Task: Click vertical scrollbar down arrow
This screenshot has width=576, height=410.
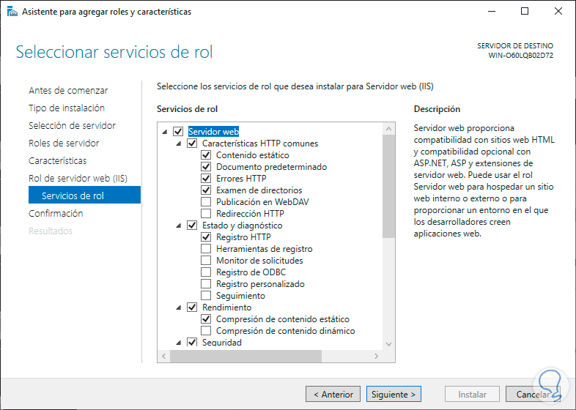Action: click(388, 344)
